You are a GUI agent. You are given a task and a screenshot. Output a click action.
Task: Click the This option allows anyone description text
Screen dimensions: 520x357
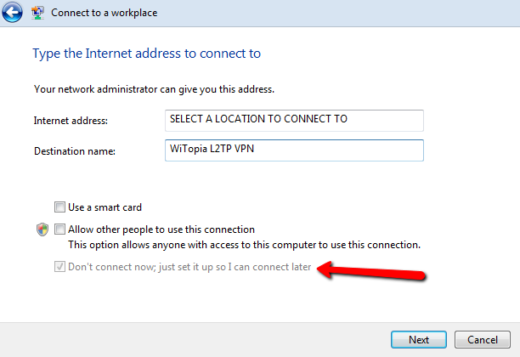pos(245,245)
